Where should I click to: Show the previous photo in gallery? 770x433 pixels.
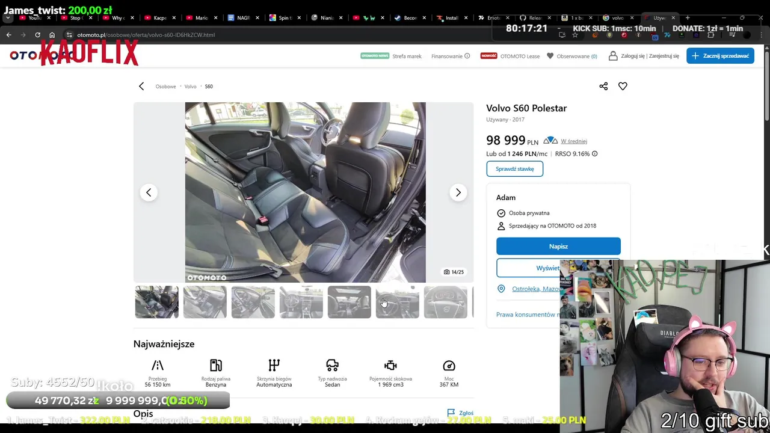pos(149,192)
